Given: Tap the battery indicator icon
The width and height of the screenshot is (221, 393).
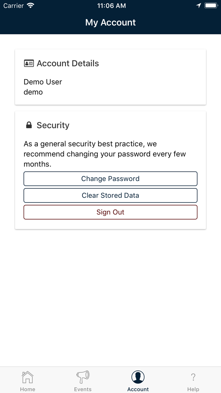Looking at the screenshot, I should point(211,6).
